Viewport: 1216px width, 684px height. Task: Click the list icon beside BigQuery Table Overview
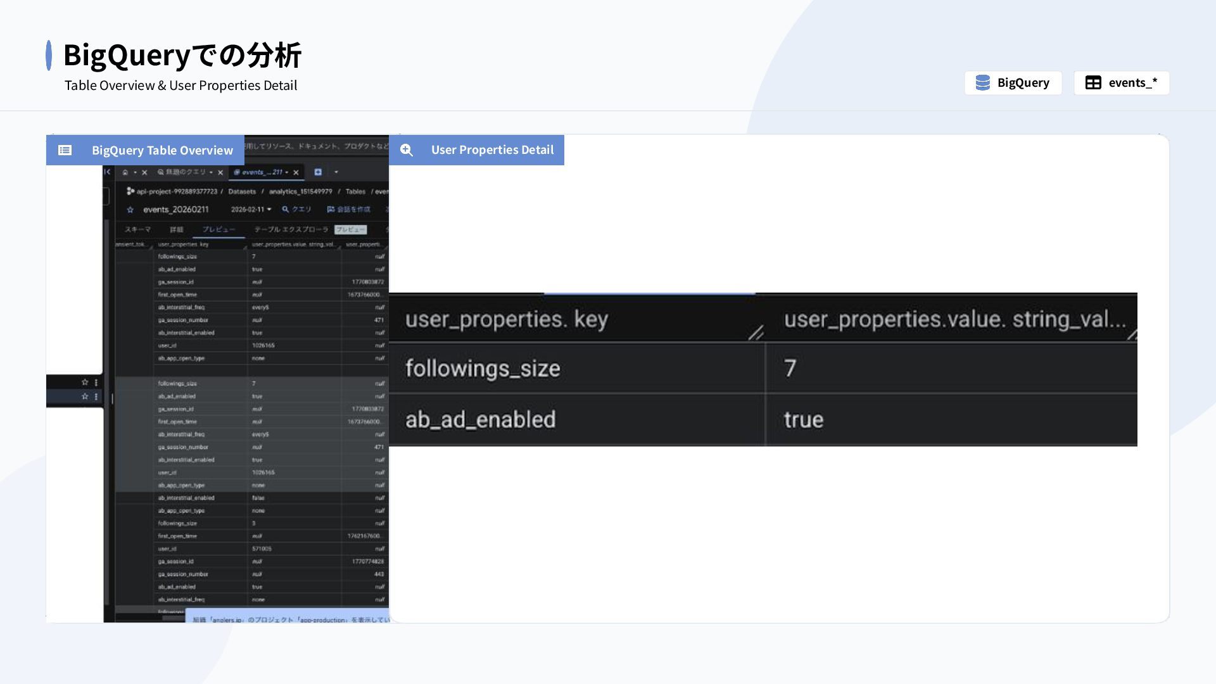coord(65,150)
